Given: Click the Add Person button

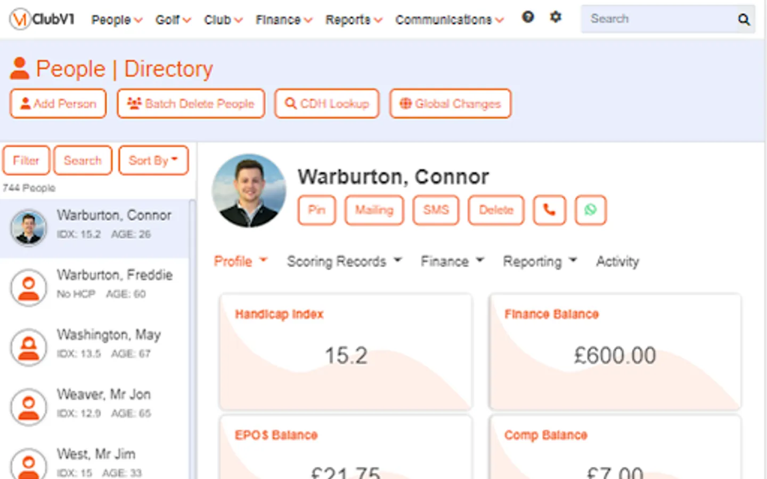Looking at the screenshot, I should [58, 103].
